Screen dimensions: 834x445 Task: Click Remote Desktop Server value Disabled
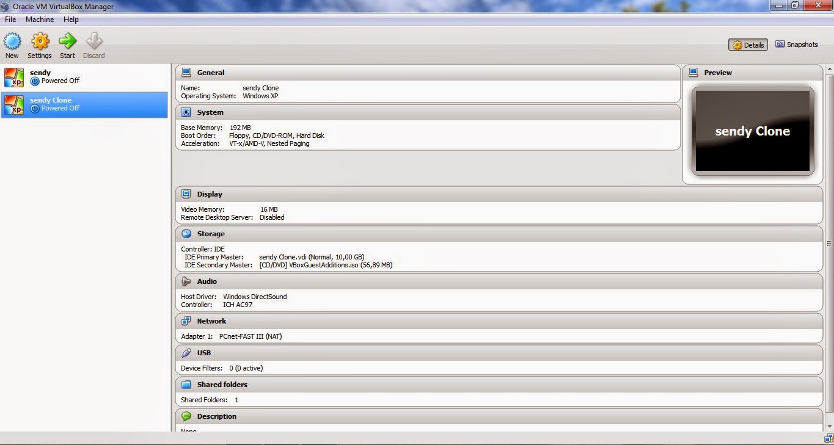(x=272, y=217)
